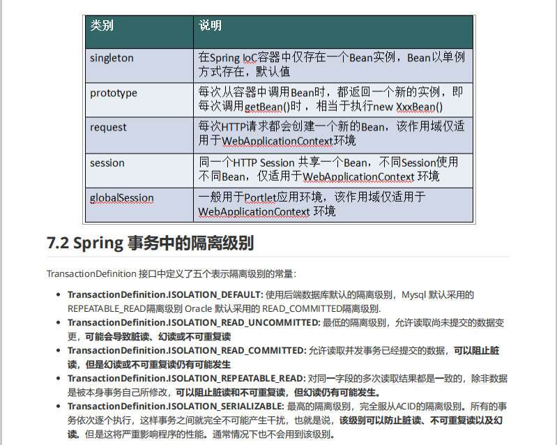Click the session description about HTTP Session
The image size is (557, 445).
coord(333,171)
